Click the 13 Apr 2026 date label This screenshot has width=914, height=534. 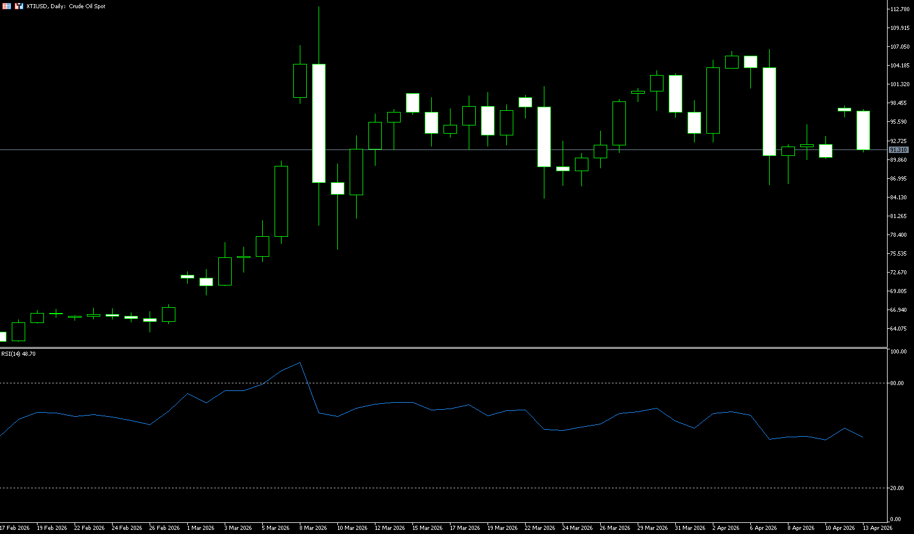pos(877,528)
